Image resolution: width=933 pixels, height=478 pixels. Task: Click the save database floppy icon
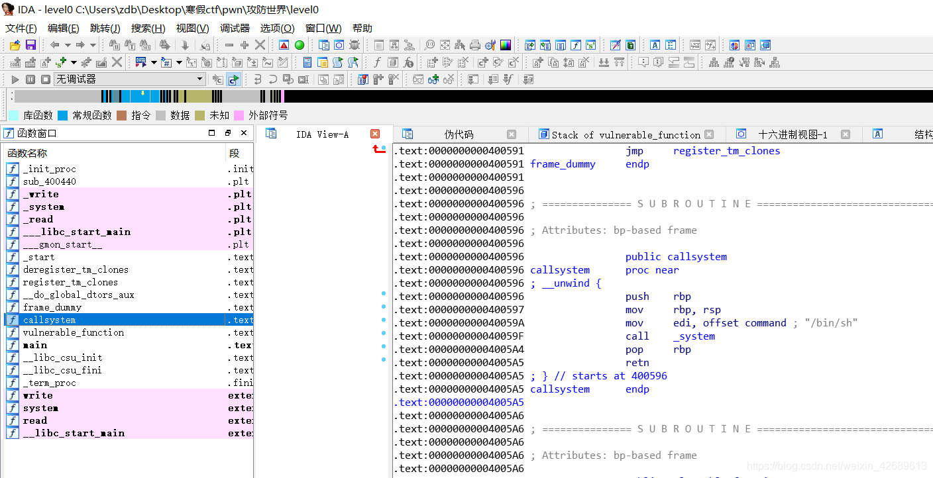coord(30,45)
